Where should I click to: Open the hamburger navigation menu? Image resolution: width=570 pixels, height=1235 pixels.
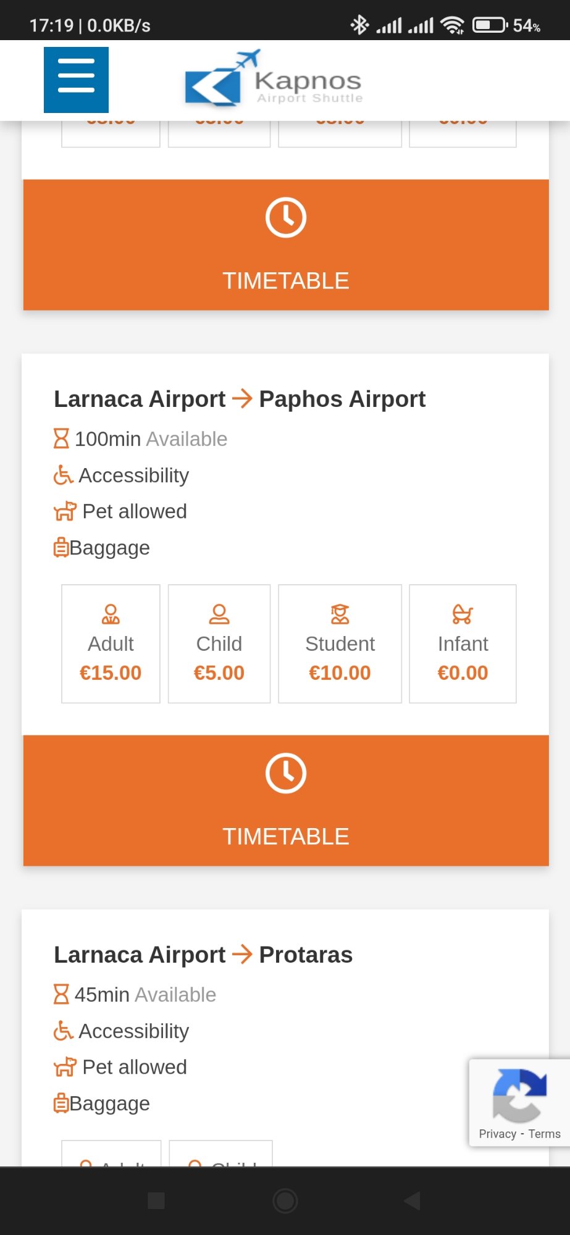coord(76,80)
